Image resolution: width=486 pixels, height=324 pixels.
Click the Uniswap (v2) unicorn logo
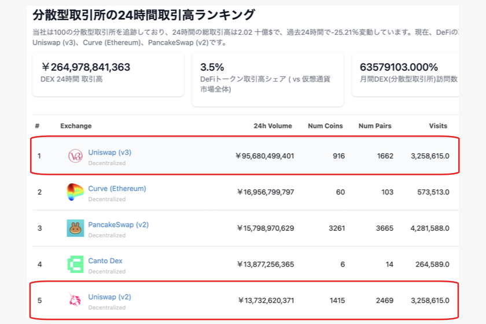coord(75,300)
